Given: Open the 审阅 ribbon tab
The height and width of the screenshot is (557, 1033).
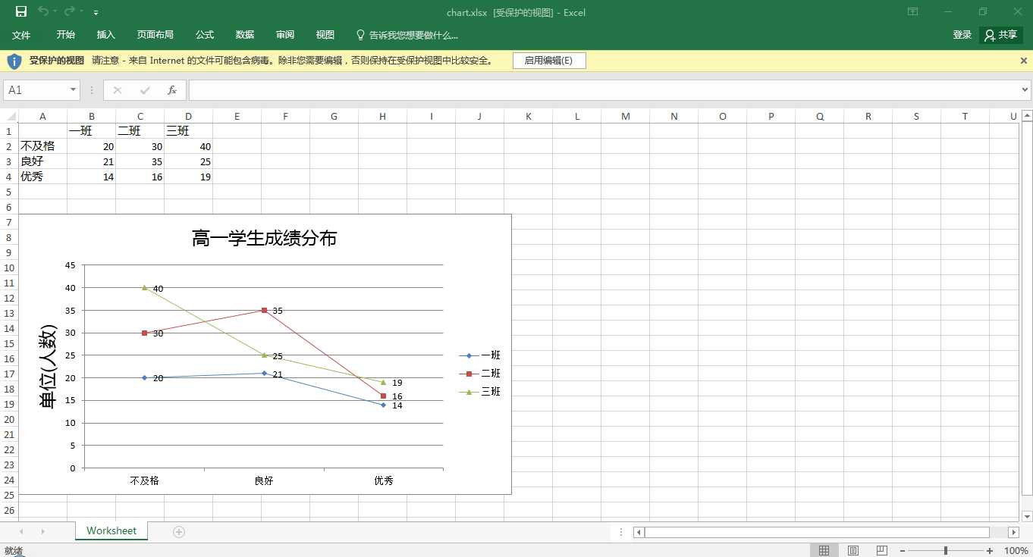Looking at the screenshot, I should pyautogui.click(x=285, y=35).
